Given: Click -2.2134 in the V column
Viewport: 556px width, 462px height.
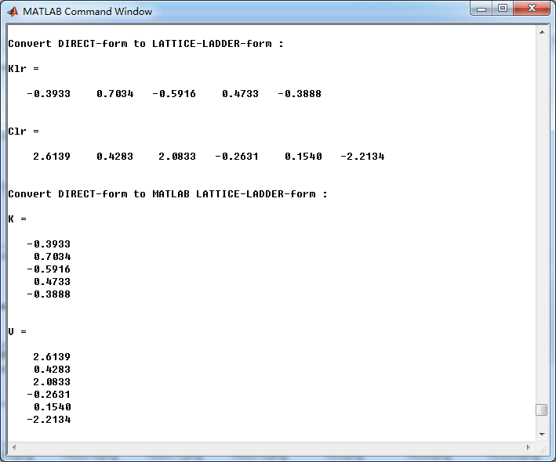Looking at the screenshot, I should pos(49,420).
